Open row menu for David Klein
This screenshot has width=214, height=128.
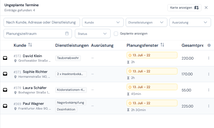[209, 58]
